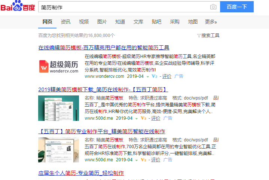This screenshot has width=269, height=180.
Task: Click the Baidu logo
Action: [x=18, y=6]
